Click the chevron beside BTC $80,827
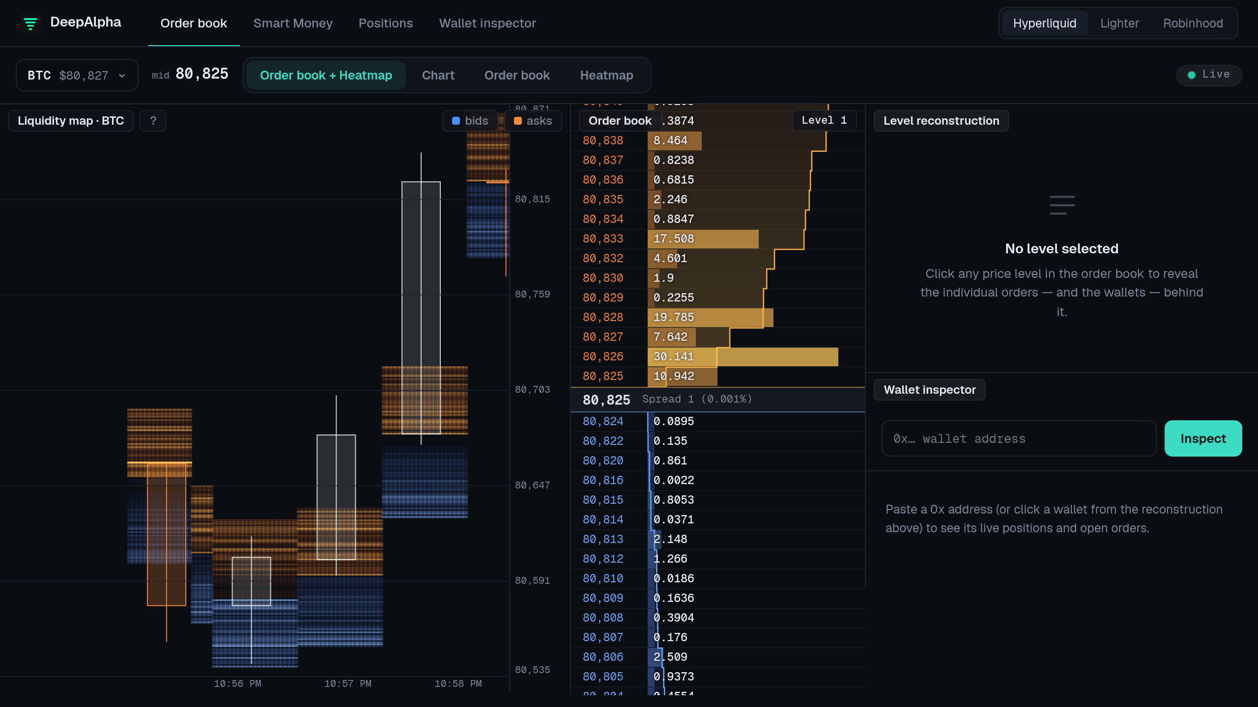 click(122, 76)
